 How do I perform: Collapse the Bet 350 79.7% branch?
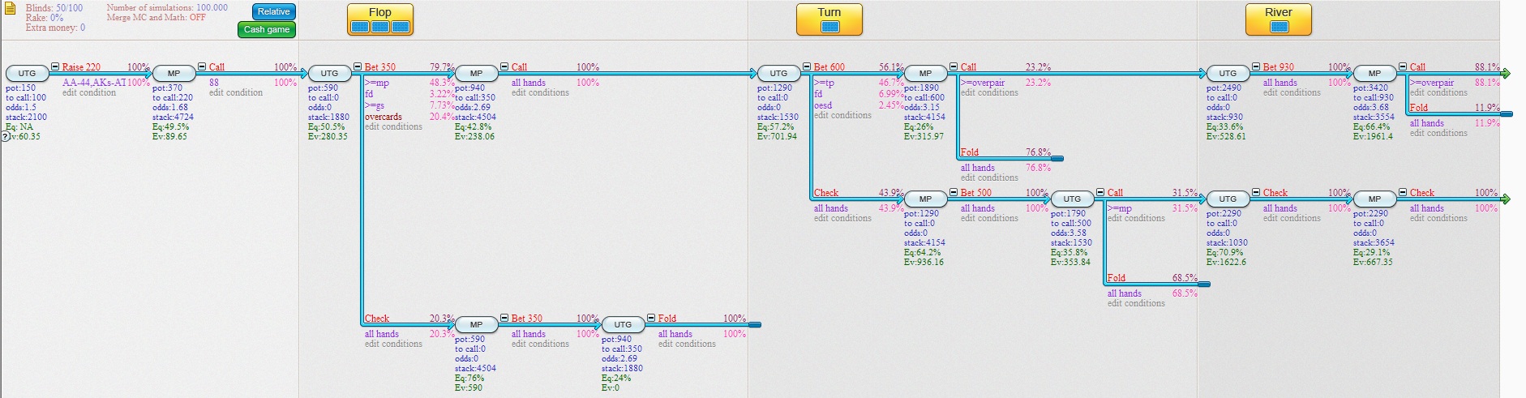358,66
